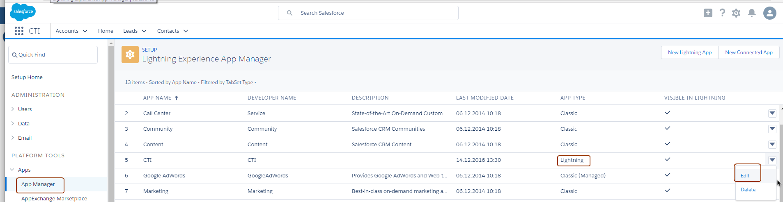The image size is (783, 202).
Task: Click date 14.12.2016 13:30
Action: tap(478, 160)
